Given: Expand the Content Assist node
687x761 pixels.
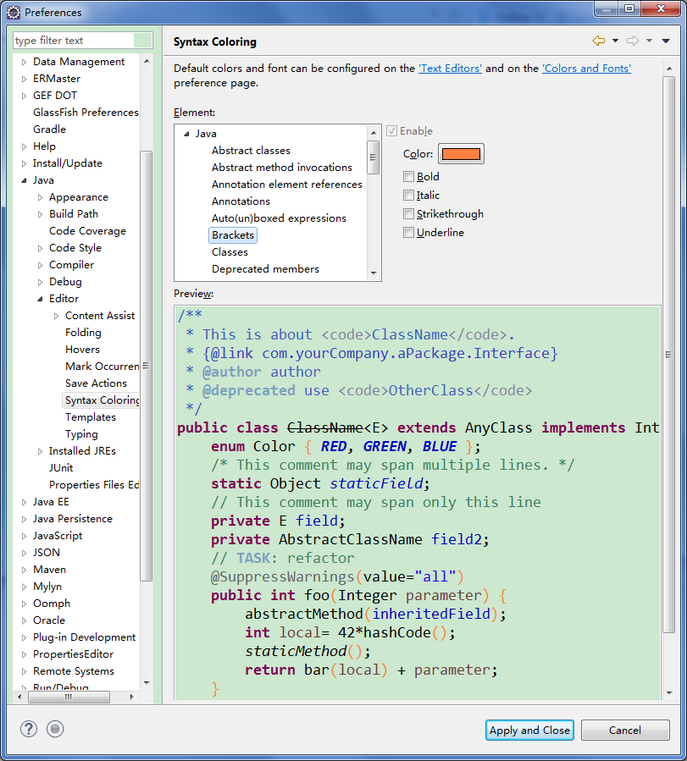Looking at the screenshot, I should pos(56,316).
